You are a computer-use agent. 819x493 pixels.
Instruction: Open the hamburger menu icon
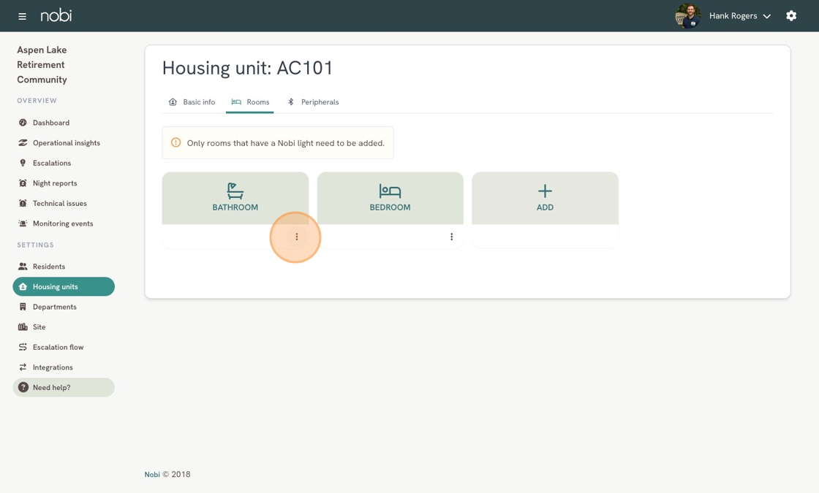22,16
